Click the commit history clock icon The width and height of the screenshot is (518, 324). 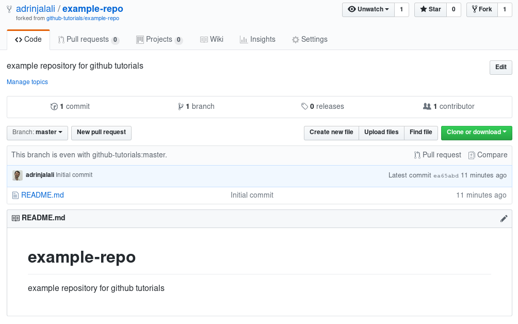tap(54, 106)
